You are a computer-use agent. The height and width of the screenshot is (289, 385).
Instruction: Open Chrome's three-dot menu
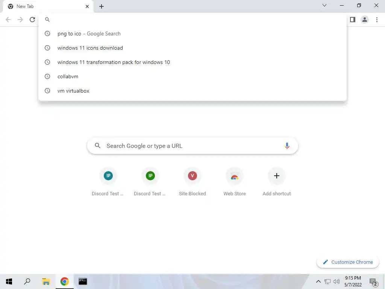377,20
